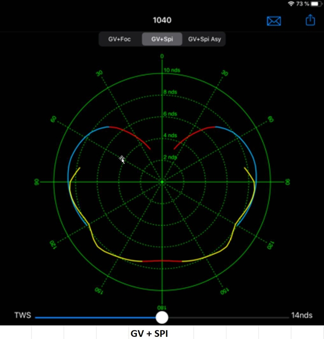
Task: Open the share sheet icon
Action: (x=310, y=20)
